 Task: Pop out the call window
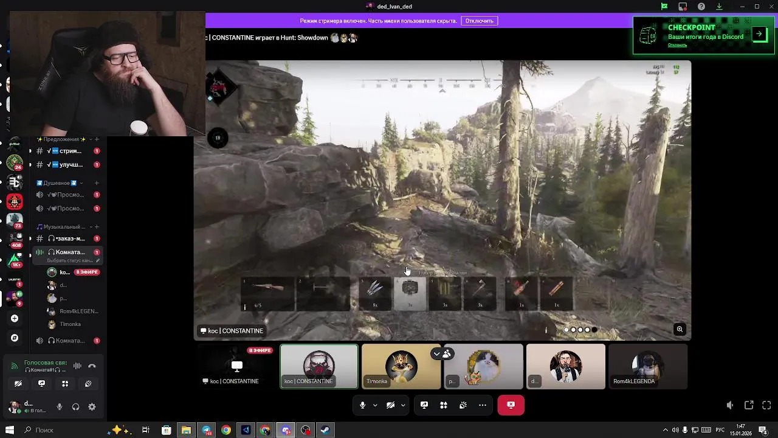749,405
